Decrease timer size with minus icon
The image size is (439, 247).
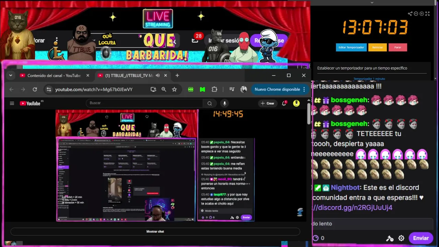pyautogui.click(x=416, y=14)
